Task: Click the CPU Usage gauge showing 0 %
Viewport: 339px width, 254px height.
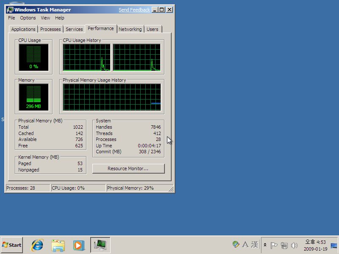Action: pos(34,58)
